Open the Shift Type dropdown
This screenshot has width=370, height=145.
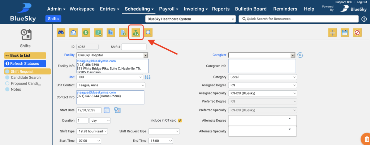click(92, 131)
